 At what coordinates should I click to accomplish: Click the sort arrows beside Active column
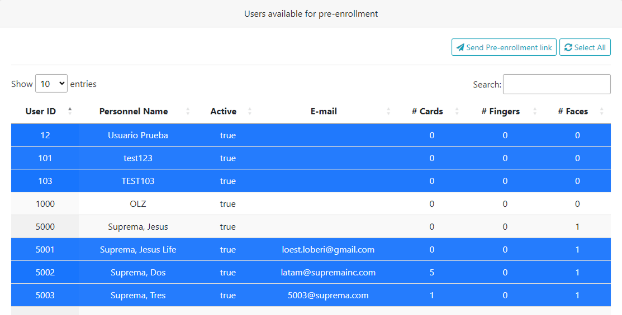click(250, 112)
